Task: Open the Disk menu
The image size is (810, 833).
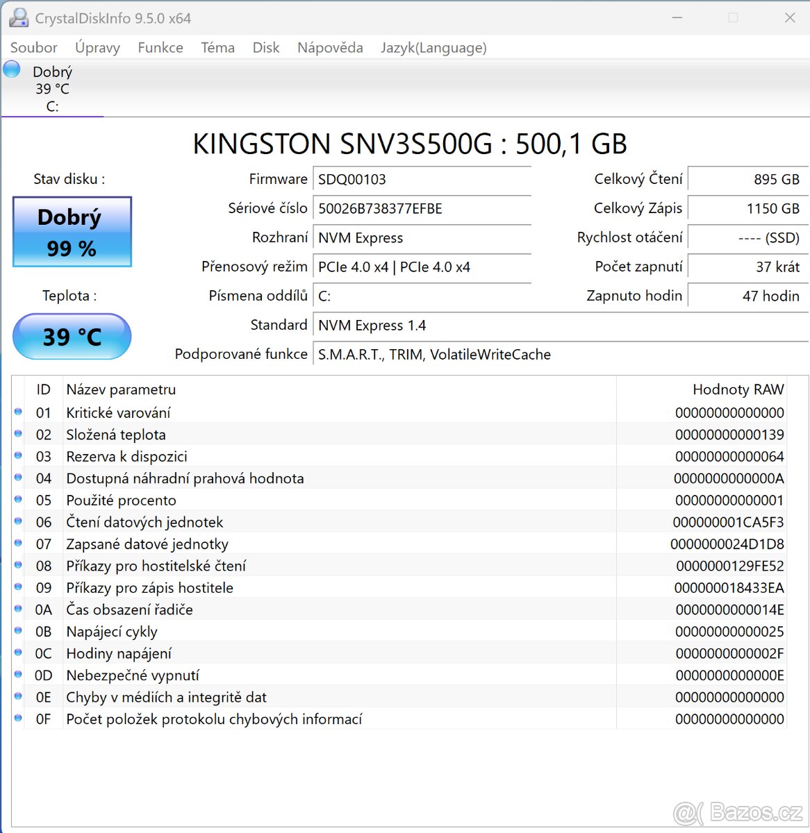Action: [266, 48]
